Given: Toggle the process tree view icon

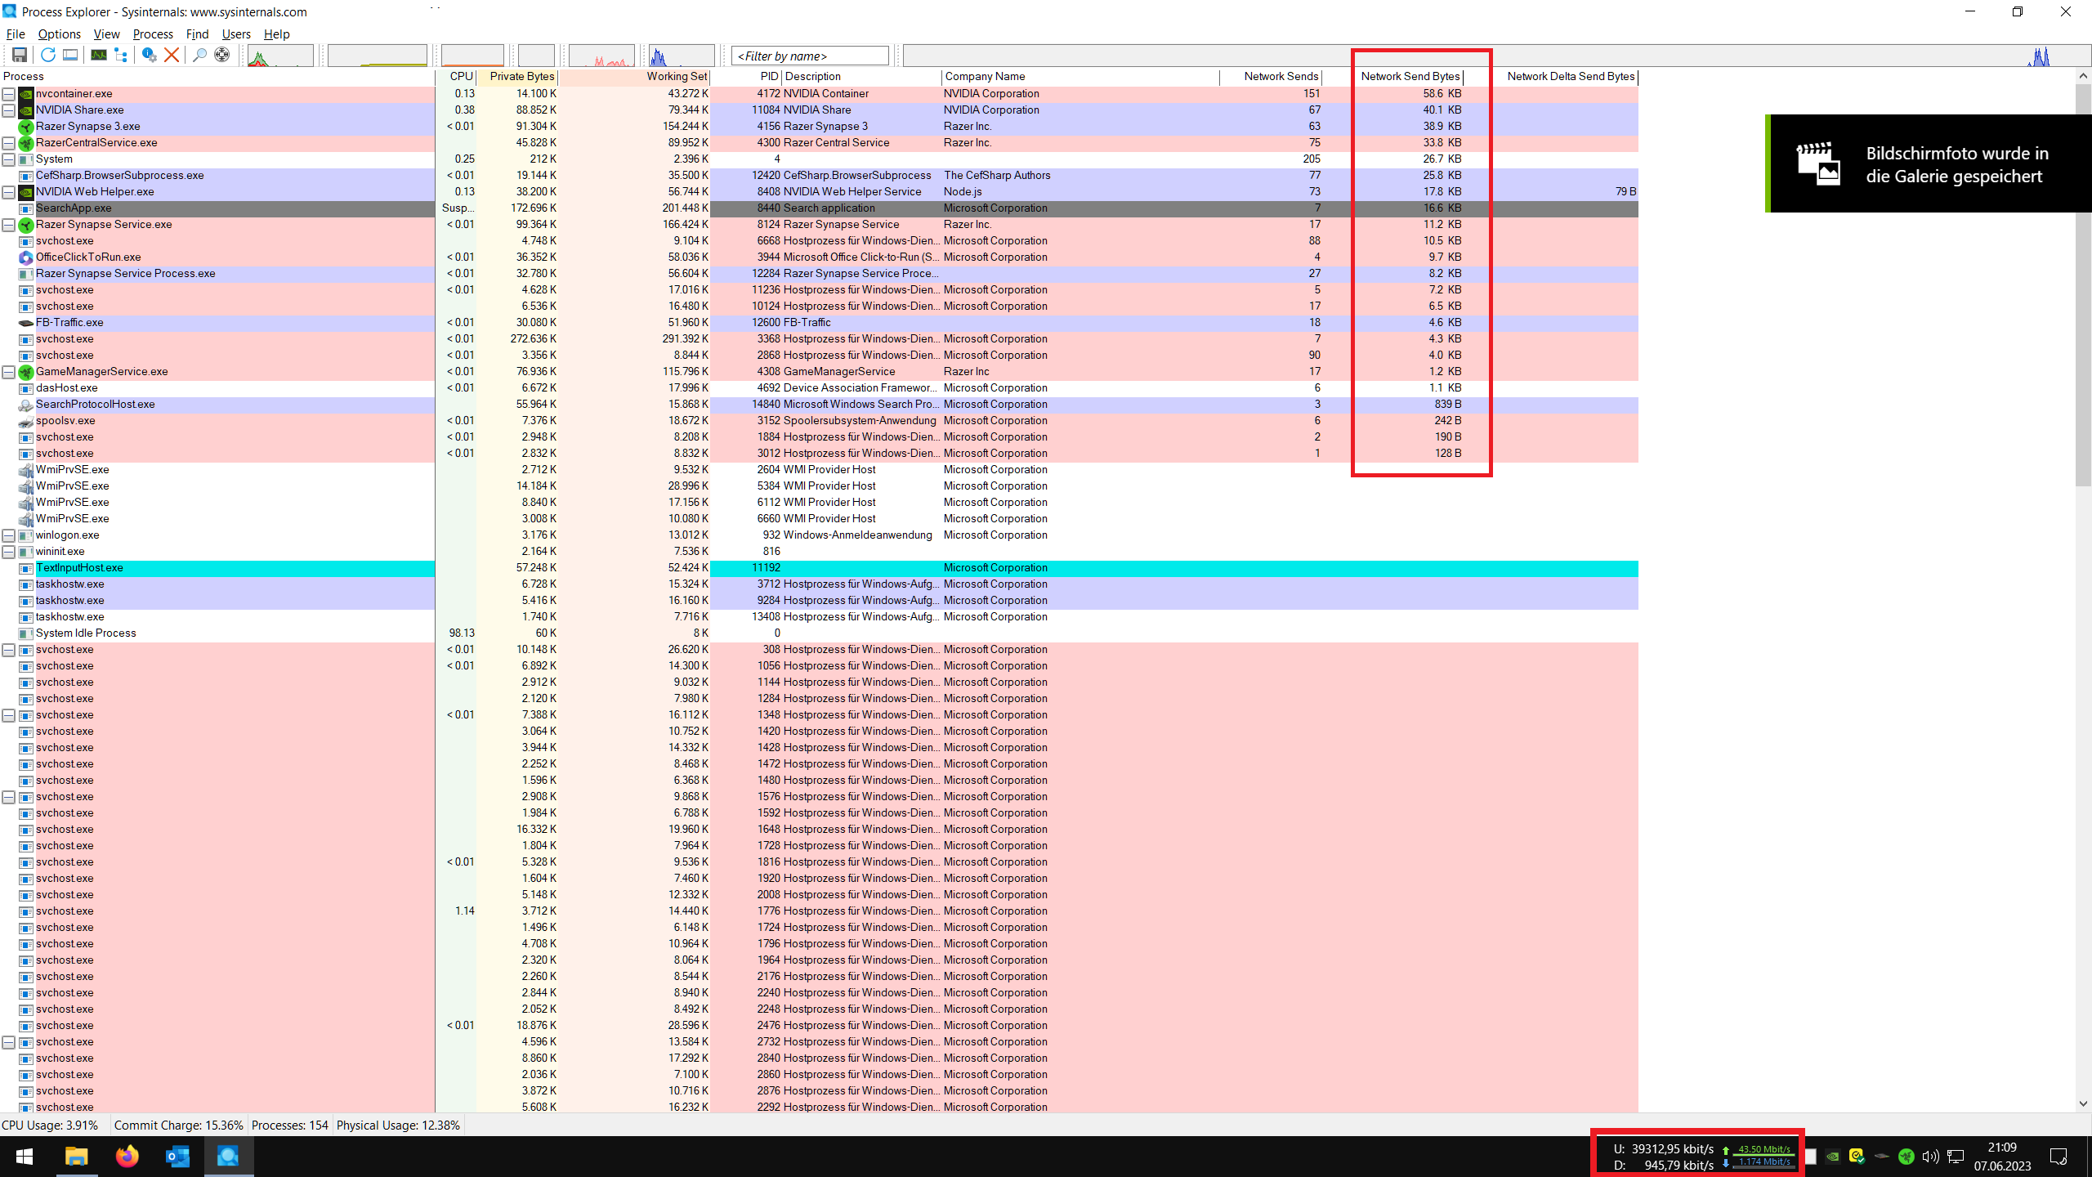Looking at the screenshot, I should (x=121, y=55).
